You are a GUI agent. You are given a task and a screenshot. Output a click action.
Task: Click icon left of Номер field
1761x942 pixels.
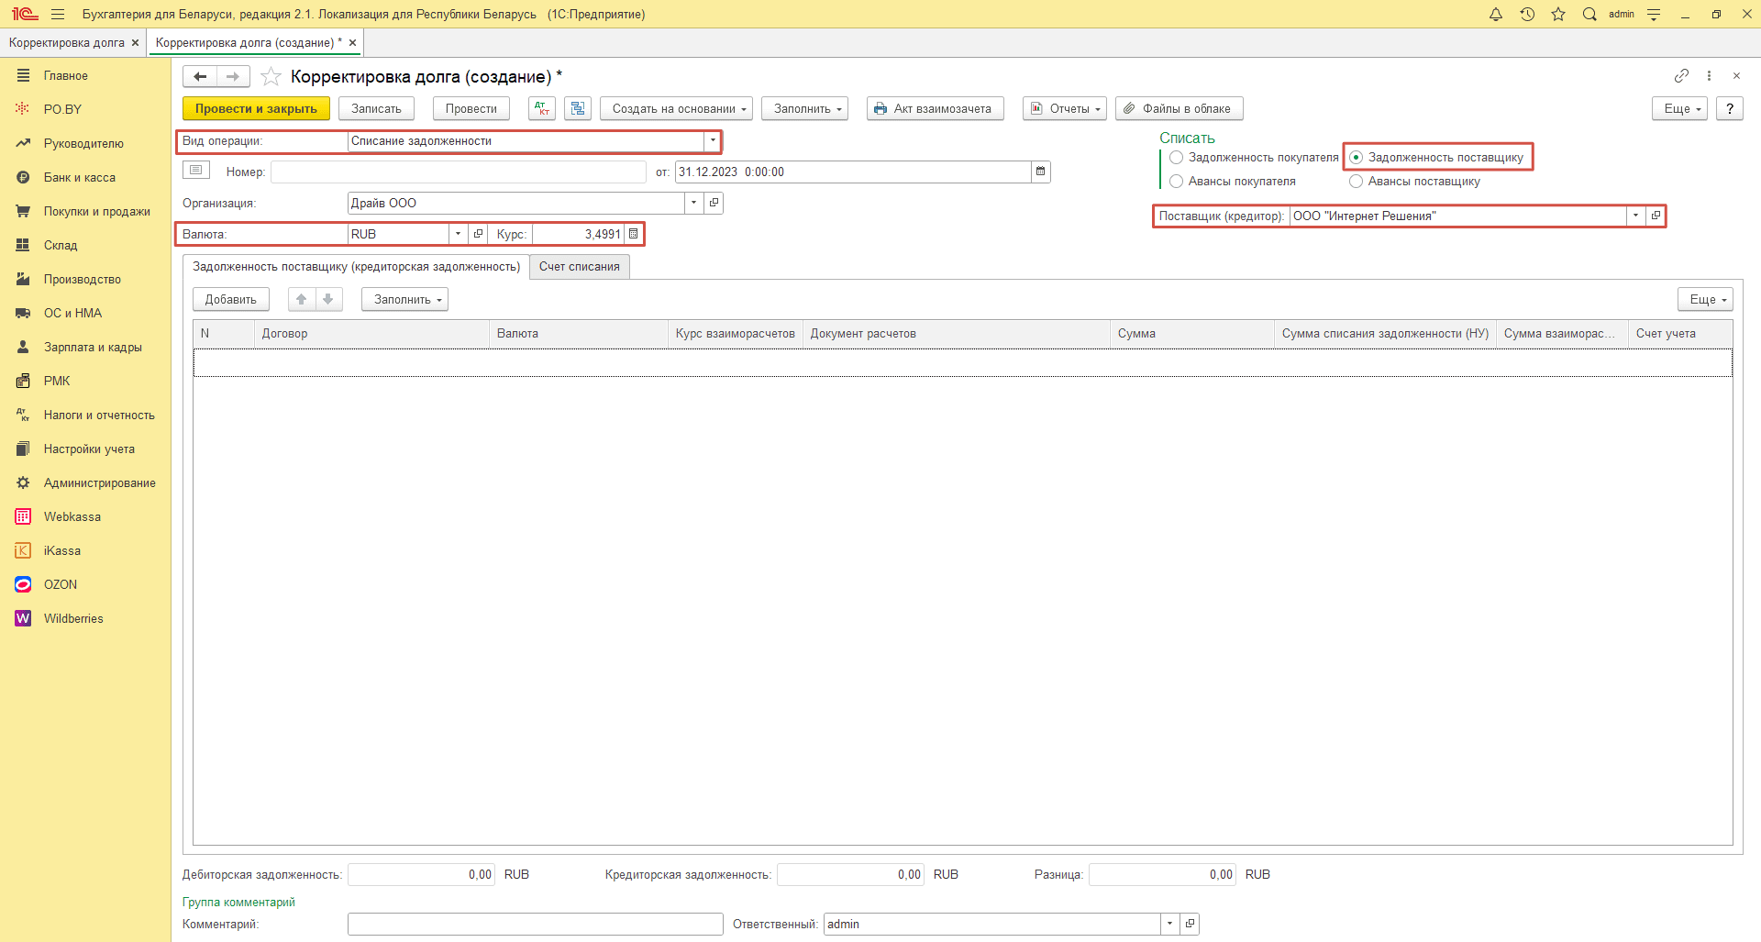click(x=196, y=171)
